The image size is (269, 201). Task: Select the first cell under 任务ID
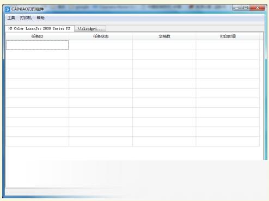(x=38, y=45)
